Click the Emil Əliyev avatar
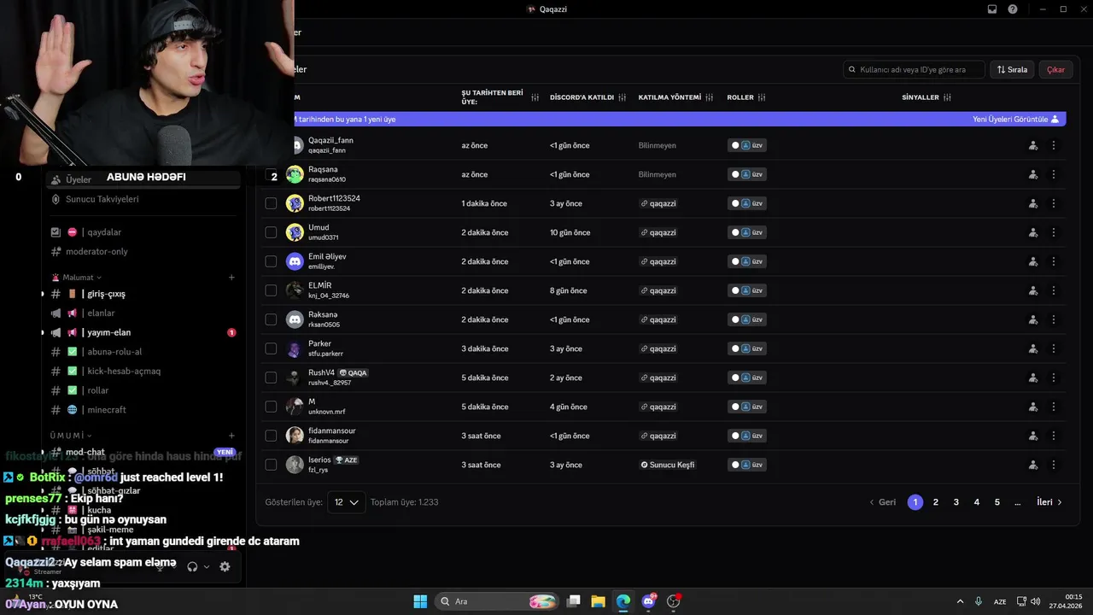The height and width of the screenshot is (615, 1093). (295, 261)
